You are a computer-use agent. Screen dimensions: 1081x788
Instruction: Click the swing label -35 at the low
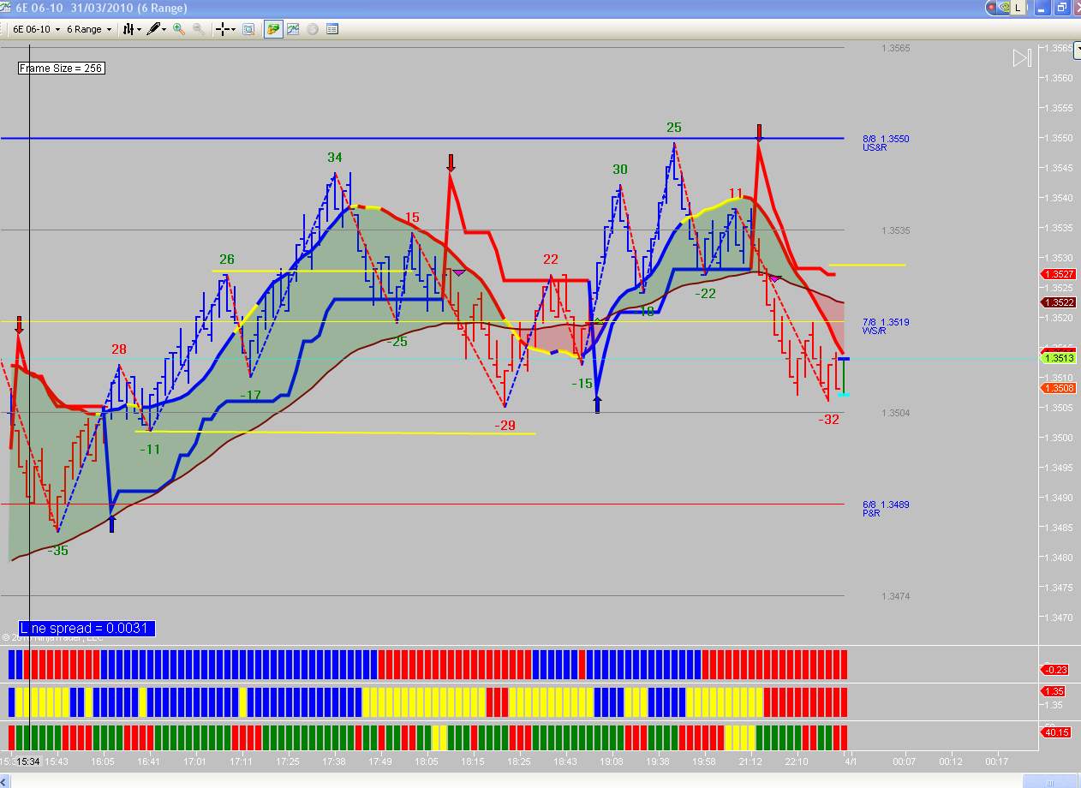[57, 551]
